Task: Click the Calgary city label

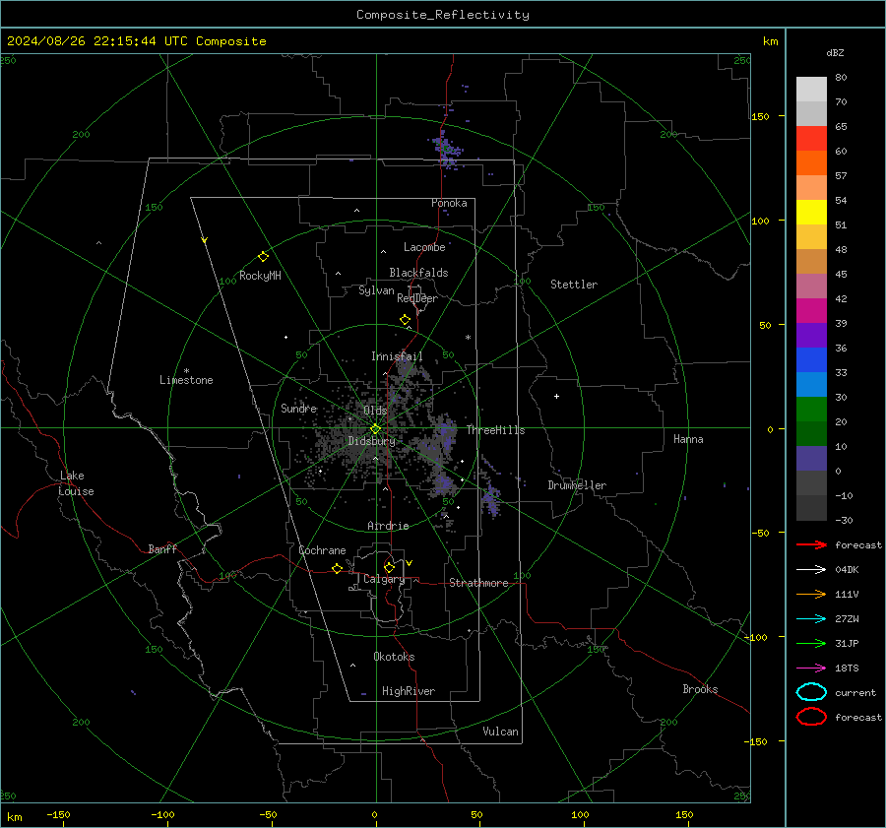Action: coord(384,579)
